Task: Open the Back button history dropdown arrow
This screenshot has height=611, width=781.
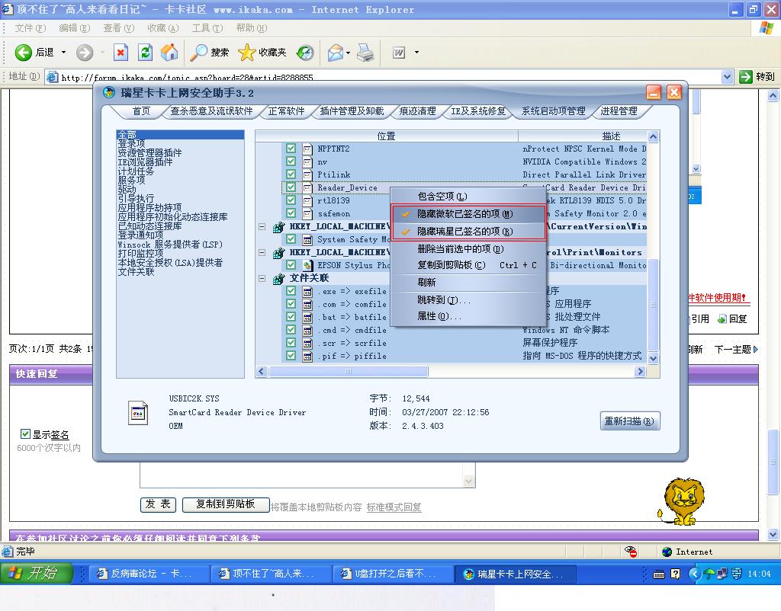Action: coord(63,53)
